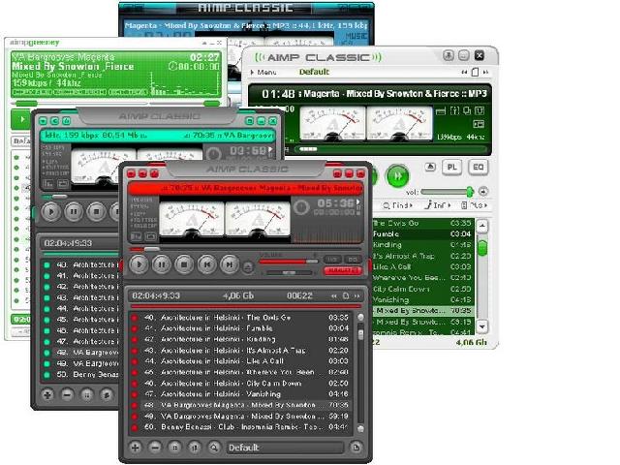Click the balance slider under the red volume bar
Viewport: 620px width, 465px height.
(x=289, y=272)
